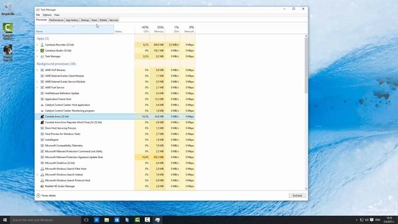The width and height of the screenshot is (398, 224).
Task: Open the File menu
Action: click(38, 15)
